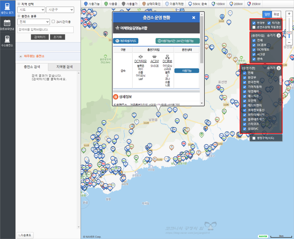The height and width of the screenshot is (239, 294).
Task: Click the search keyword input field
Action: (x=45, y=30)
